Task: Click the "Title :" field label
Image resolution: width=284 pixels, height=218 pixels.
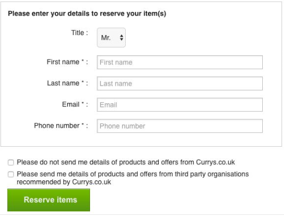Action: 80,33
